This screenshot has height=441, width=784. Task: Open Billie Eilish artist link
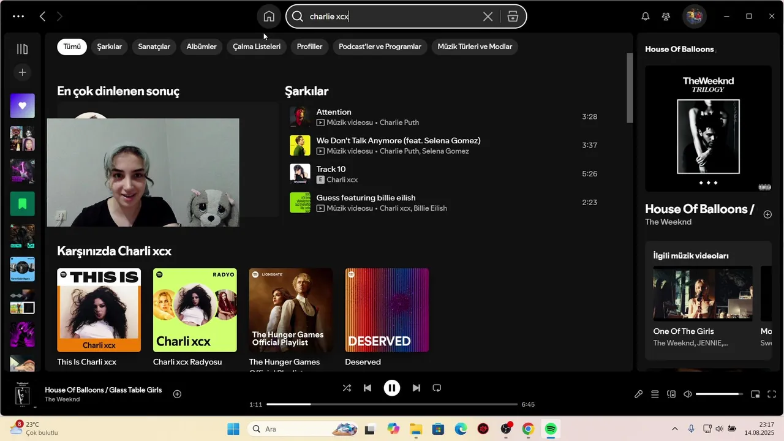coord(430,208)
